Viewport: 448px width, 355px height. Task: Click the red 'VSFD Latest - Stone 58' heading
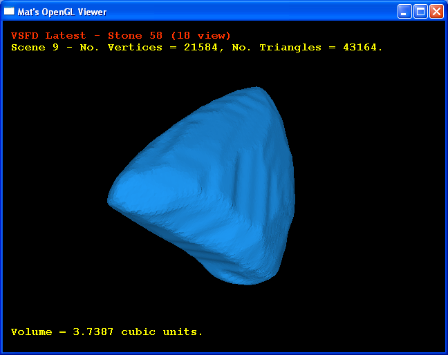[120, 36]
